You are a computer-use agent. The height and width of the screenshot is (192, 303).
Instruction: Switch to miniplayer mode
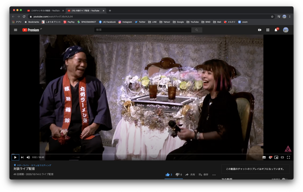276,157
